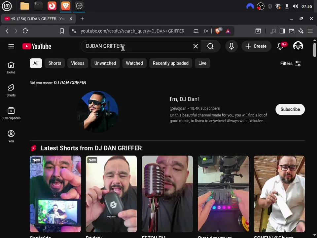Image resolution: width=317 pixels, height=238 pixels.
Task: Open Brave Leo AI assistant icon
Action: pos(301,31)
